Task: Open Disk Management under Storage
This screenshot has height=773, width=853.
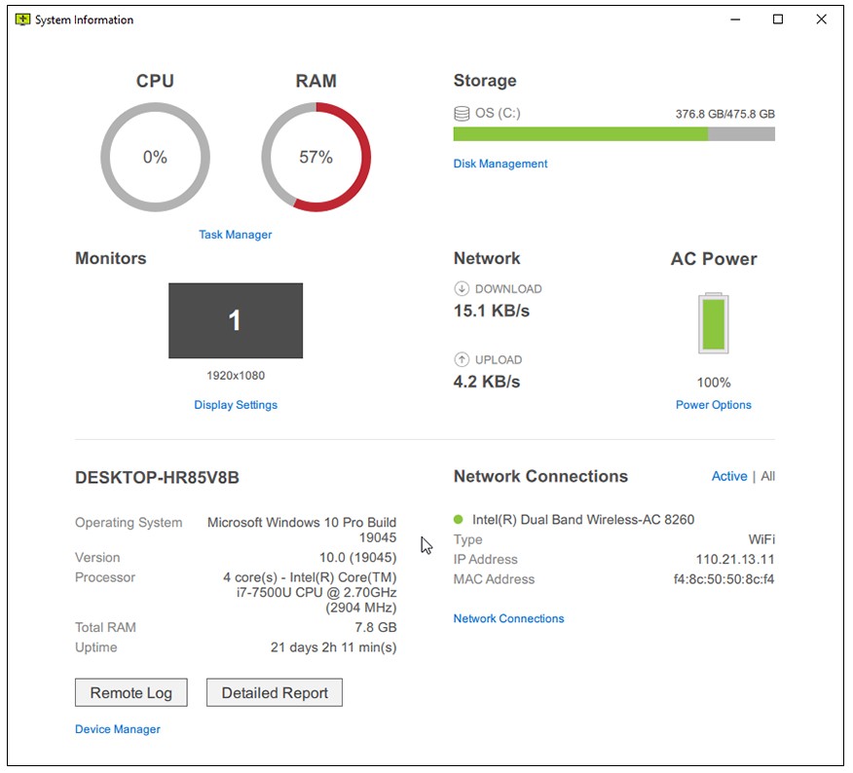Action: 500,164
